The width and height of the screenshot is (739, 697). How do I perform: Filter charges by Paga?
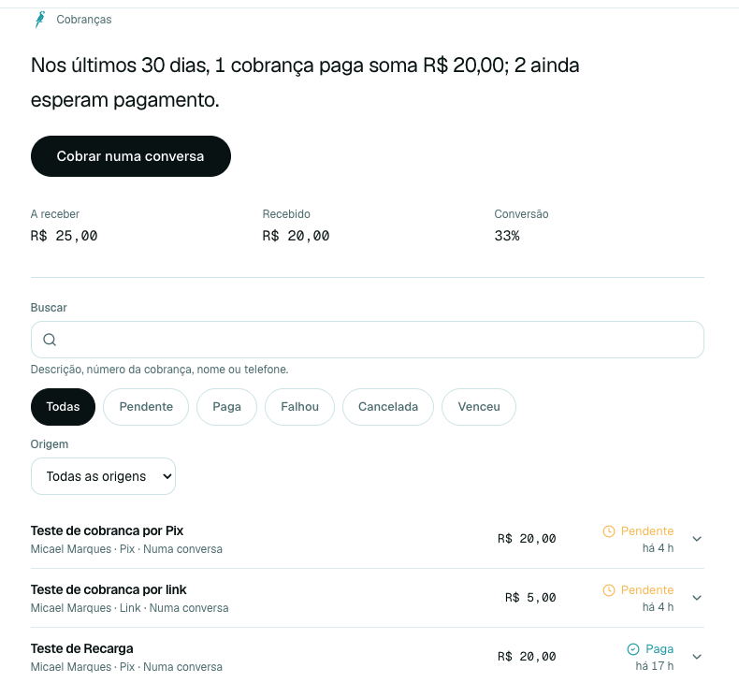coord(226,407)
